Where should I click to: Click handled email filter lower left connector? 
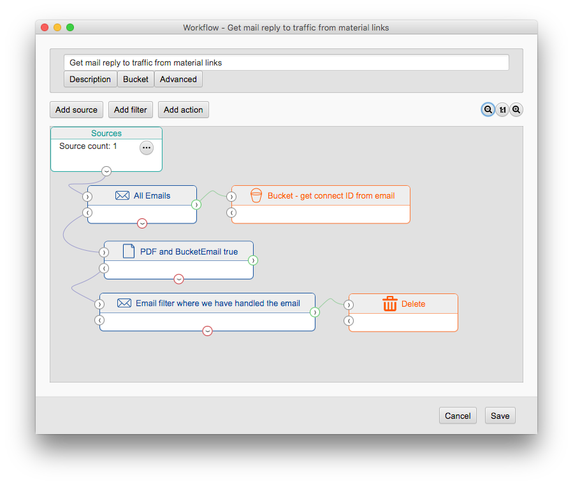click(99, 320)
